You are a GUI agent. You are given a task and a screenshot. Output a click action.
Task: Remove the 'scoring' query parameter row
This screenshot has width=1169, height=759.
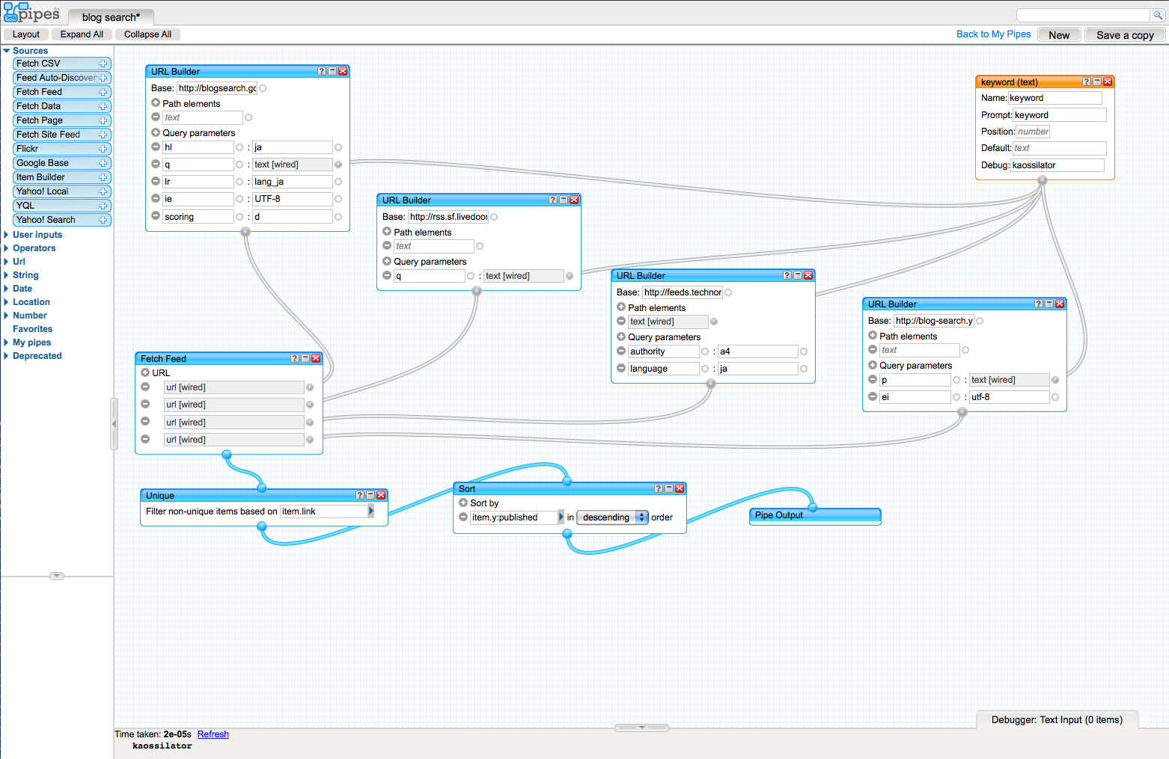156,215
